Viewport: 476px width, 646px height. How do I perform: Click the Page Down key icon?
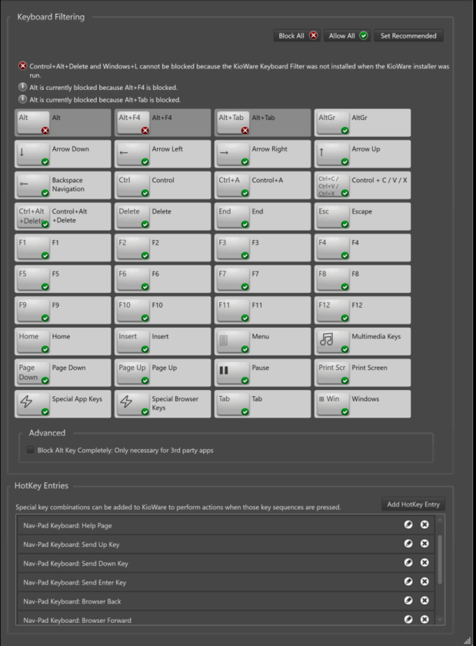33,373
